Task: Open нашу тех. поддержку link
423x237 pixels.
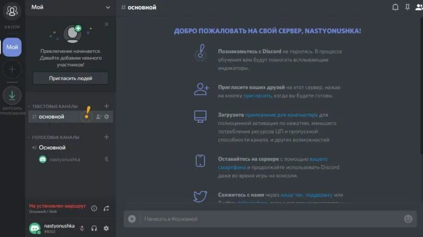Action: coord(306,195)
